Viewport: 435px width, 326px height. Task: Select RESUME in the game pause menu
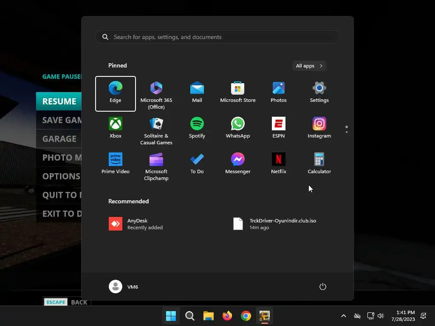59,101
